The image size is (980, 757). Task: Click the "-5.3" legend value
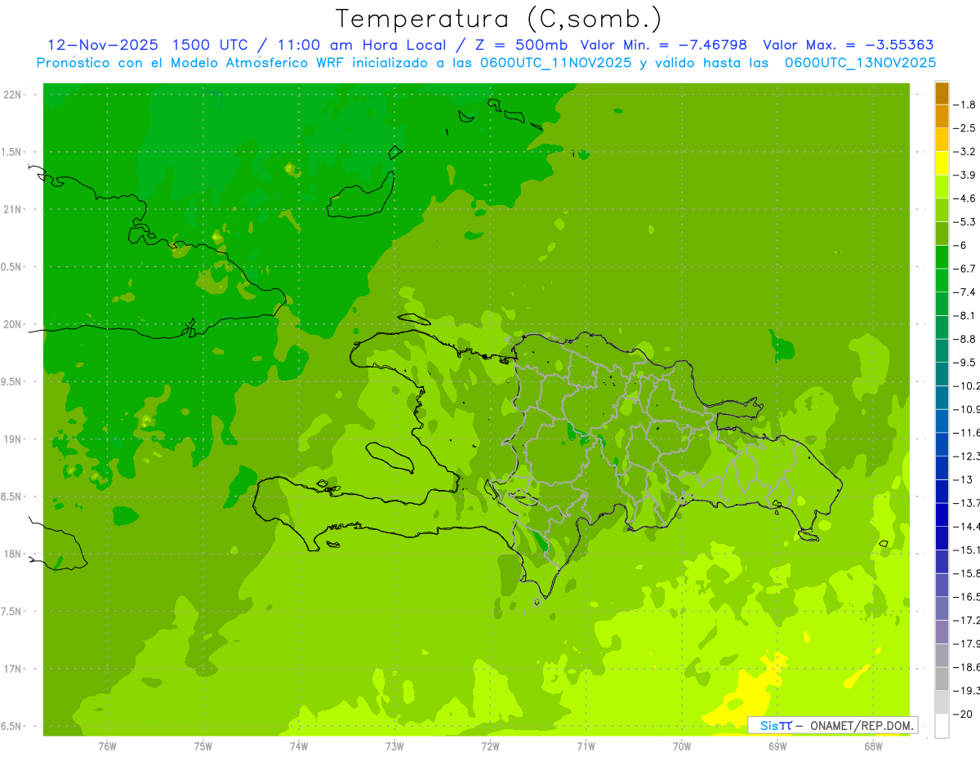(x=966, y=222)
